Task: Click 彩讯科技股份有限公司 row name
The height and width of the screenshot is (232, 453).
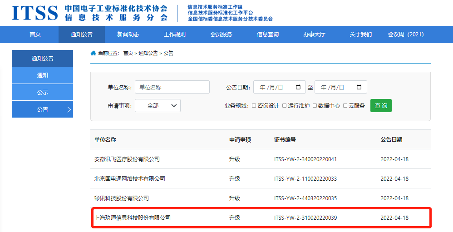Action: [x=121, y=198]
